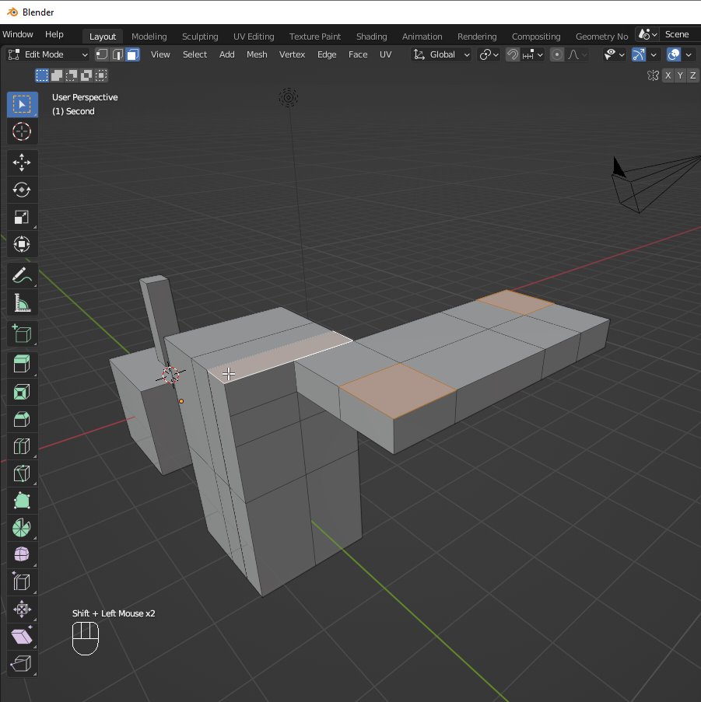Select the Shear tool
Image resolution: width=701 pixels, height=702 pixels.
pyautogui.click(x=22, y=636)
